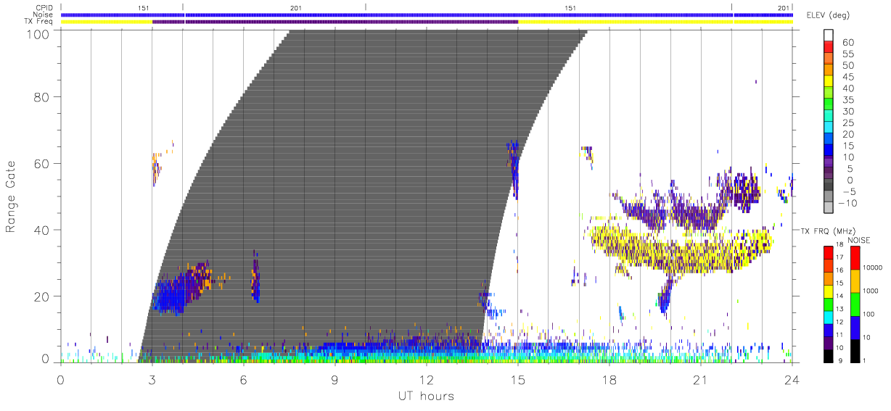891x411 pixels.
Task: Click the blue 15–20 segment of ELEV colorbar
Action: (829, 139)
